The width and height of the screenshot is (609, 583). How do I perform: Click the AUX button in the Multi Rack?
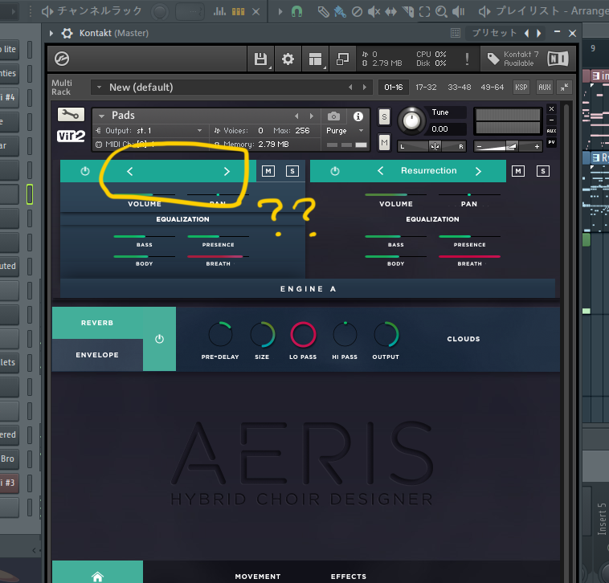pyautogui.click(x=545, y=88)
